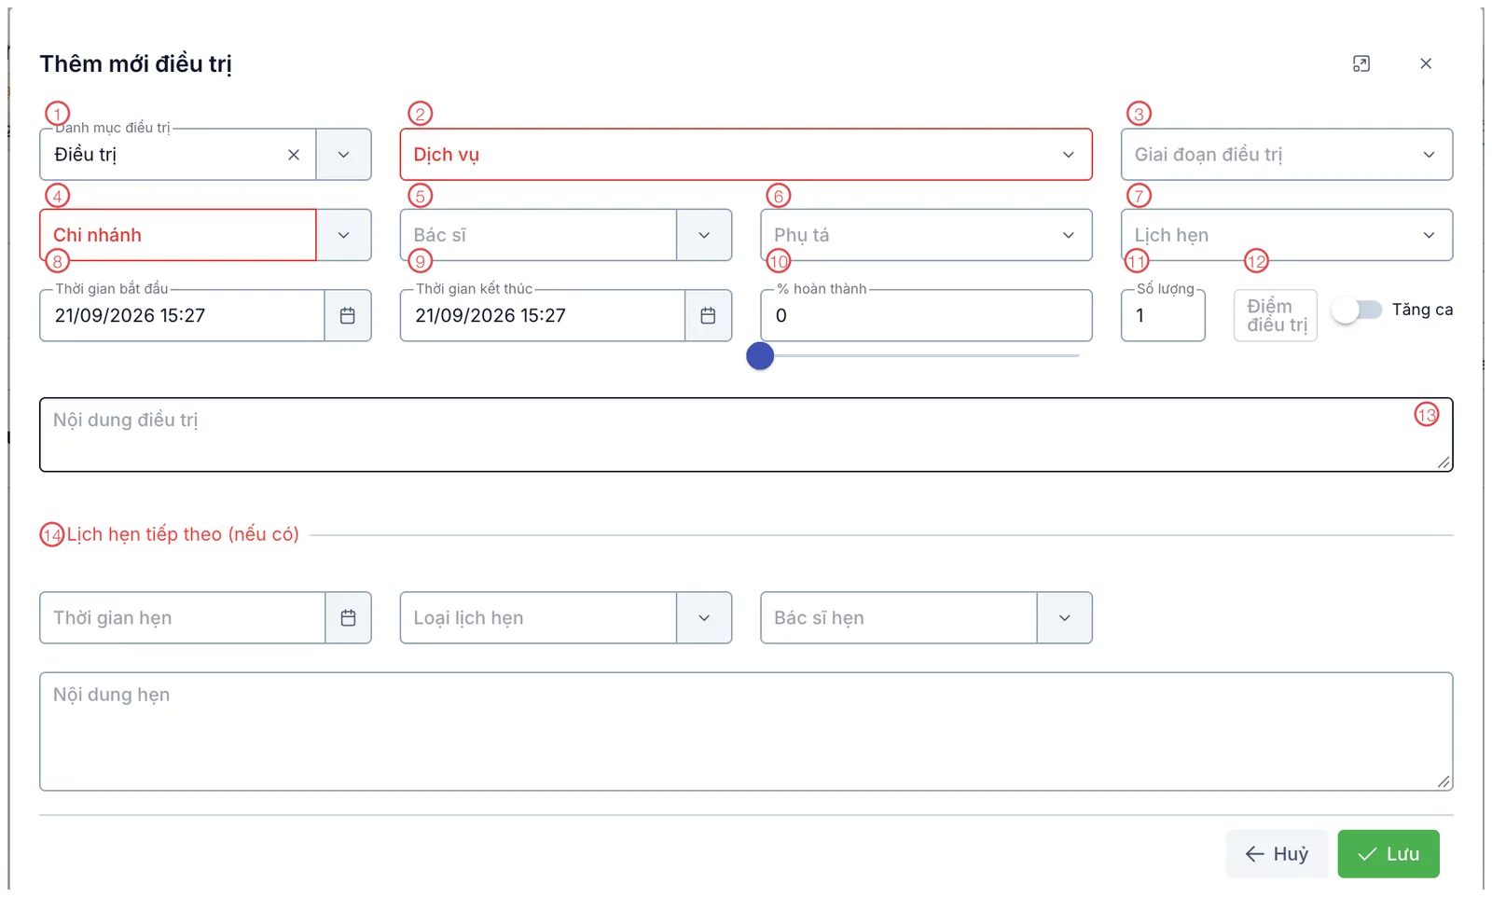Viewport: 1492px width, 897px height.
Task: Click the Chi nhánh combo field
Action: [178, 235]
